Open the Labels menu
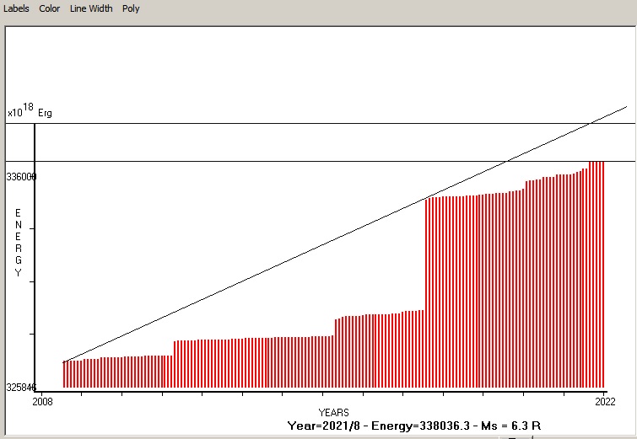Image resolution: width=637 pixels, height=439 pixels. [16, 8]
